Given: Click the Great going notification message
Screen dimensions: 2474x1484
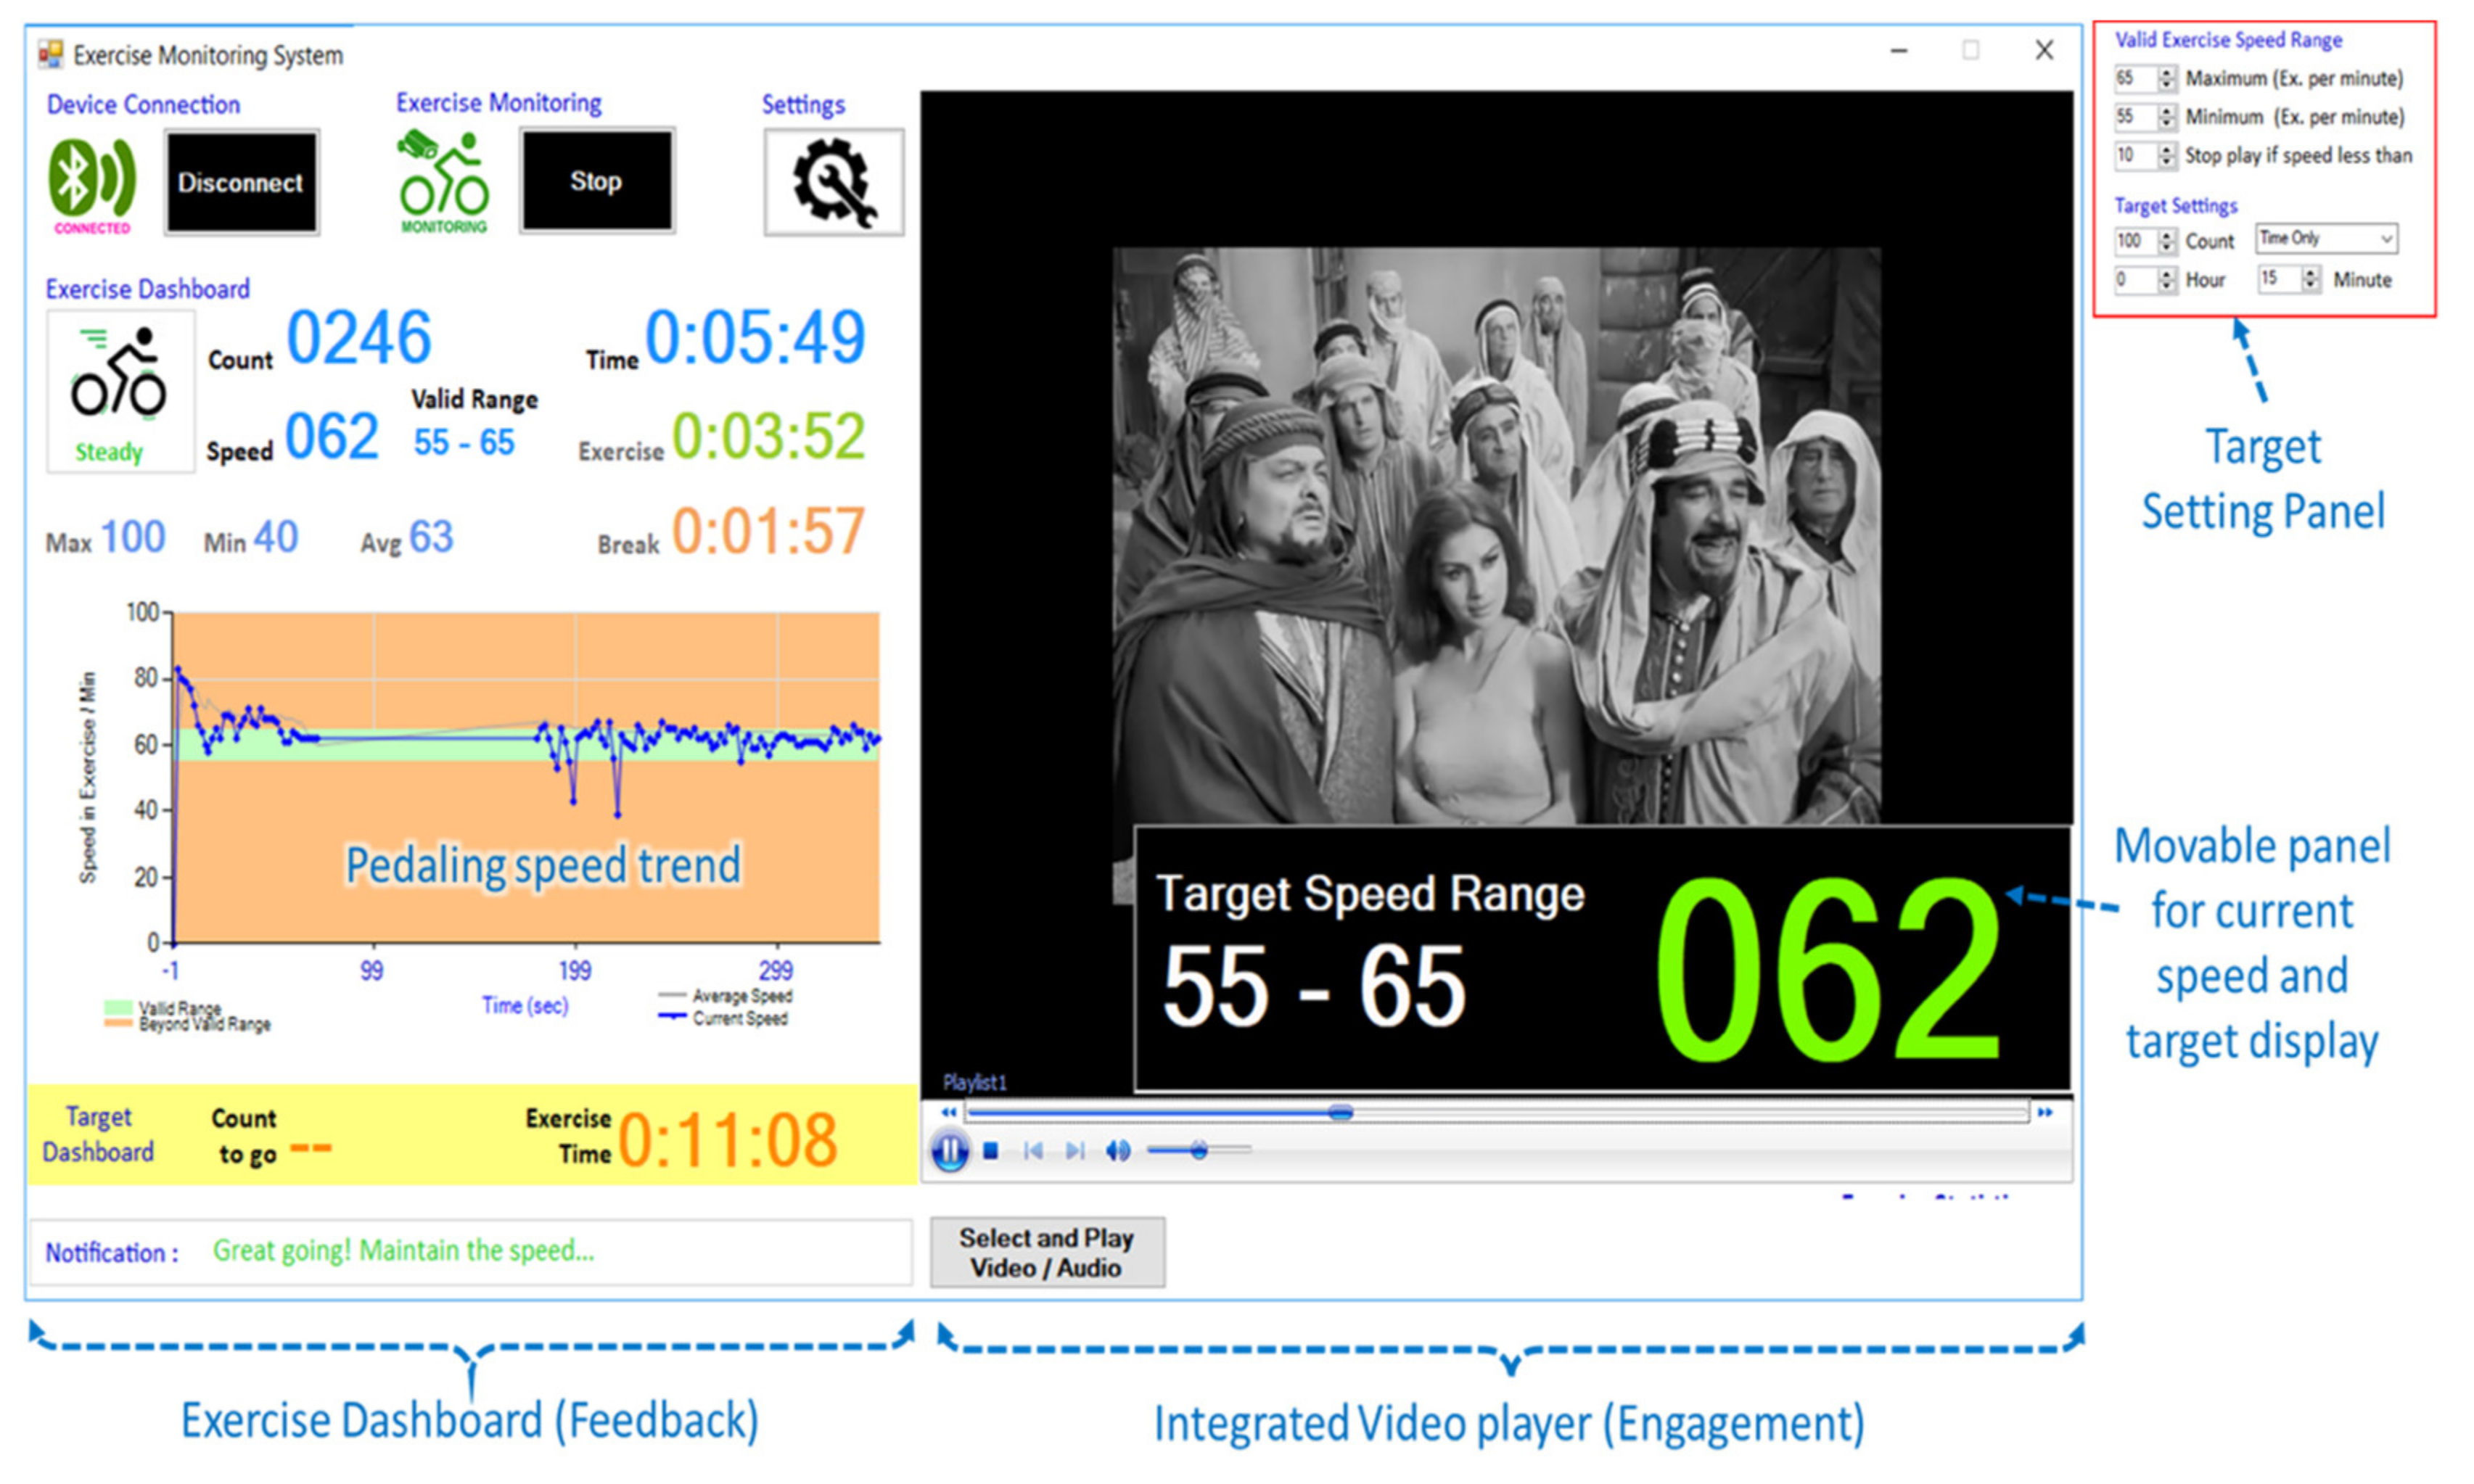Looking at the screenshot, I should click(403, 1251).
